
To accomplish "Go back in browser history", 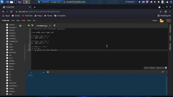I will pyautogui.click(x=3, y=12).
